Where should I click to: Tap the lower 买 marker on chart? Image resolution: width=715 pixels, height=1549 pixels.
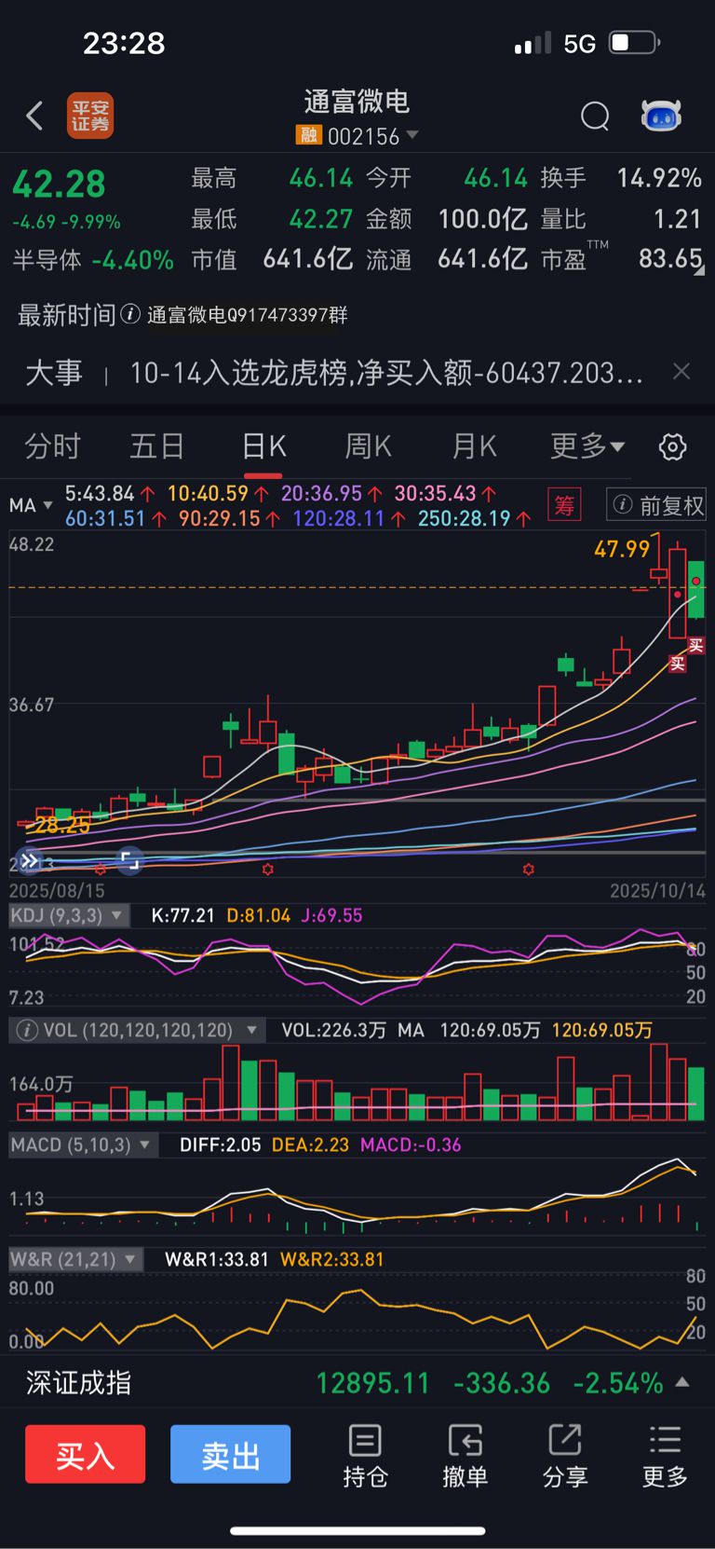tap(678, 663)
